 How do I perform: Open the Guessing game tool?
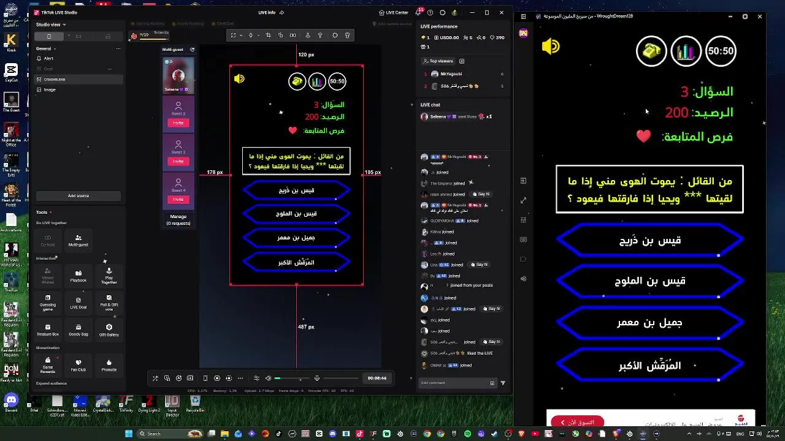point(48,303)
